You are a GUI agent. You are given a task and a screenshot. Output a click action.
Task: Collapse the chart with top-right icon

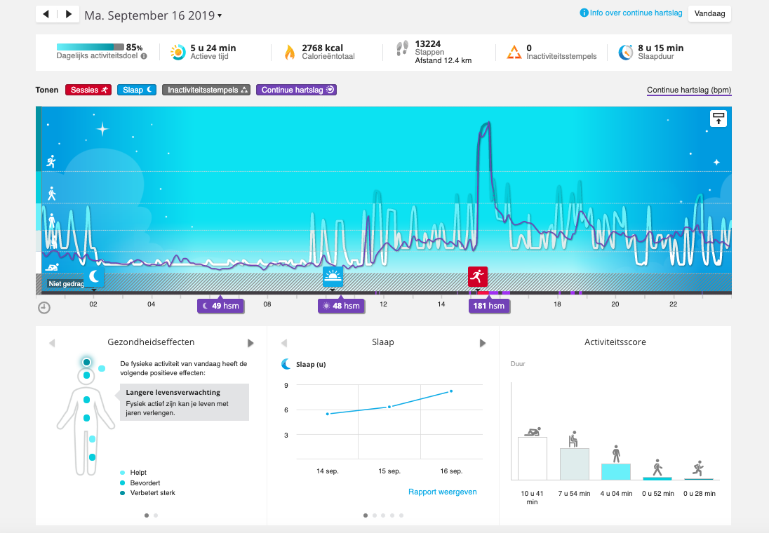718,119
